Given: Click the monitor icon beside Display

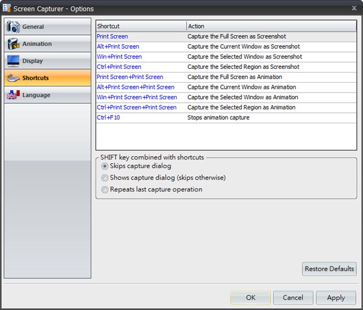Looking at the screenshot, I should click(13, 61).
